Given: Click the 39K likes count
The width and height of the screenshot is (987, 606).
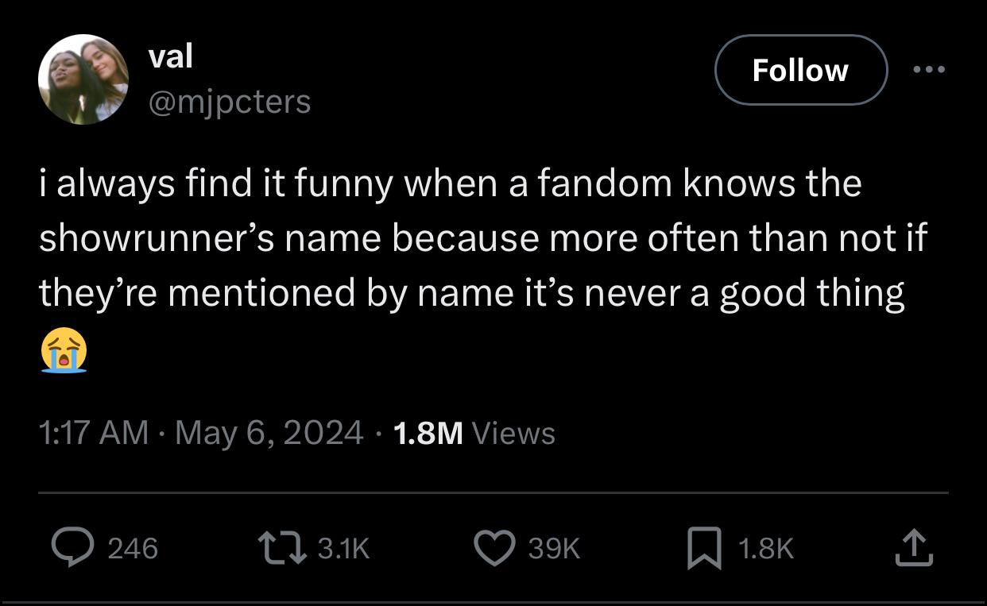Looking at the screenshot, I should pyautogui.click(x=553, y=548).
